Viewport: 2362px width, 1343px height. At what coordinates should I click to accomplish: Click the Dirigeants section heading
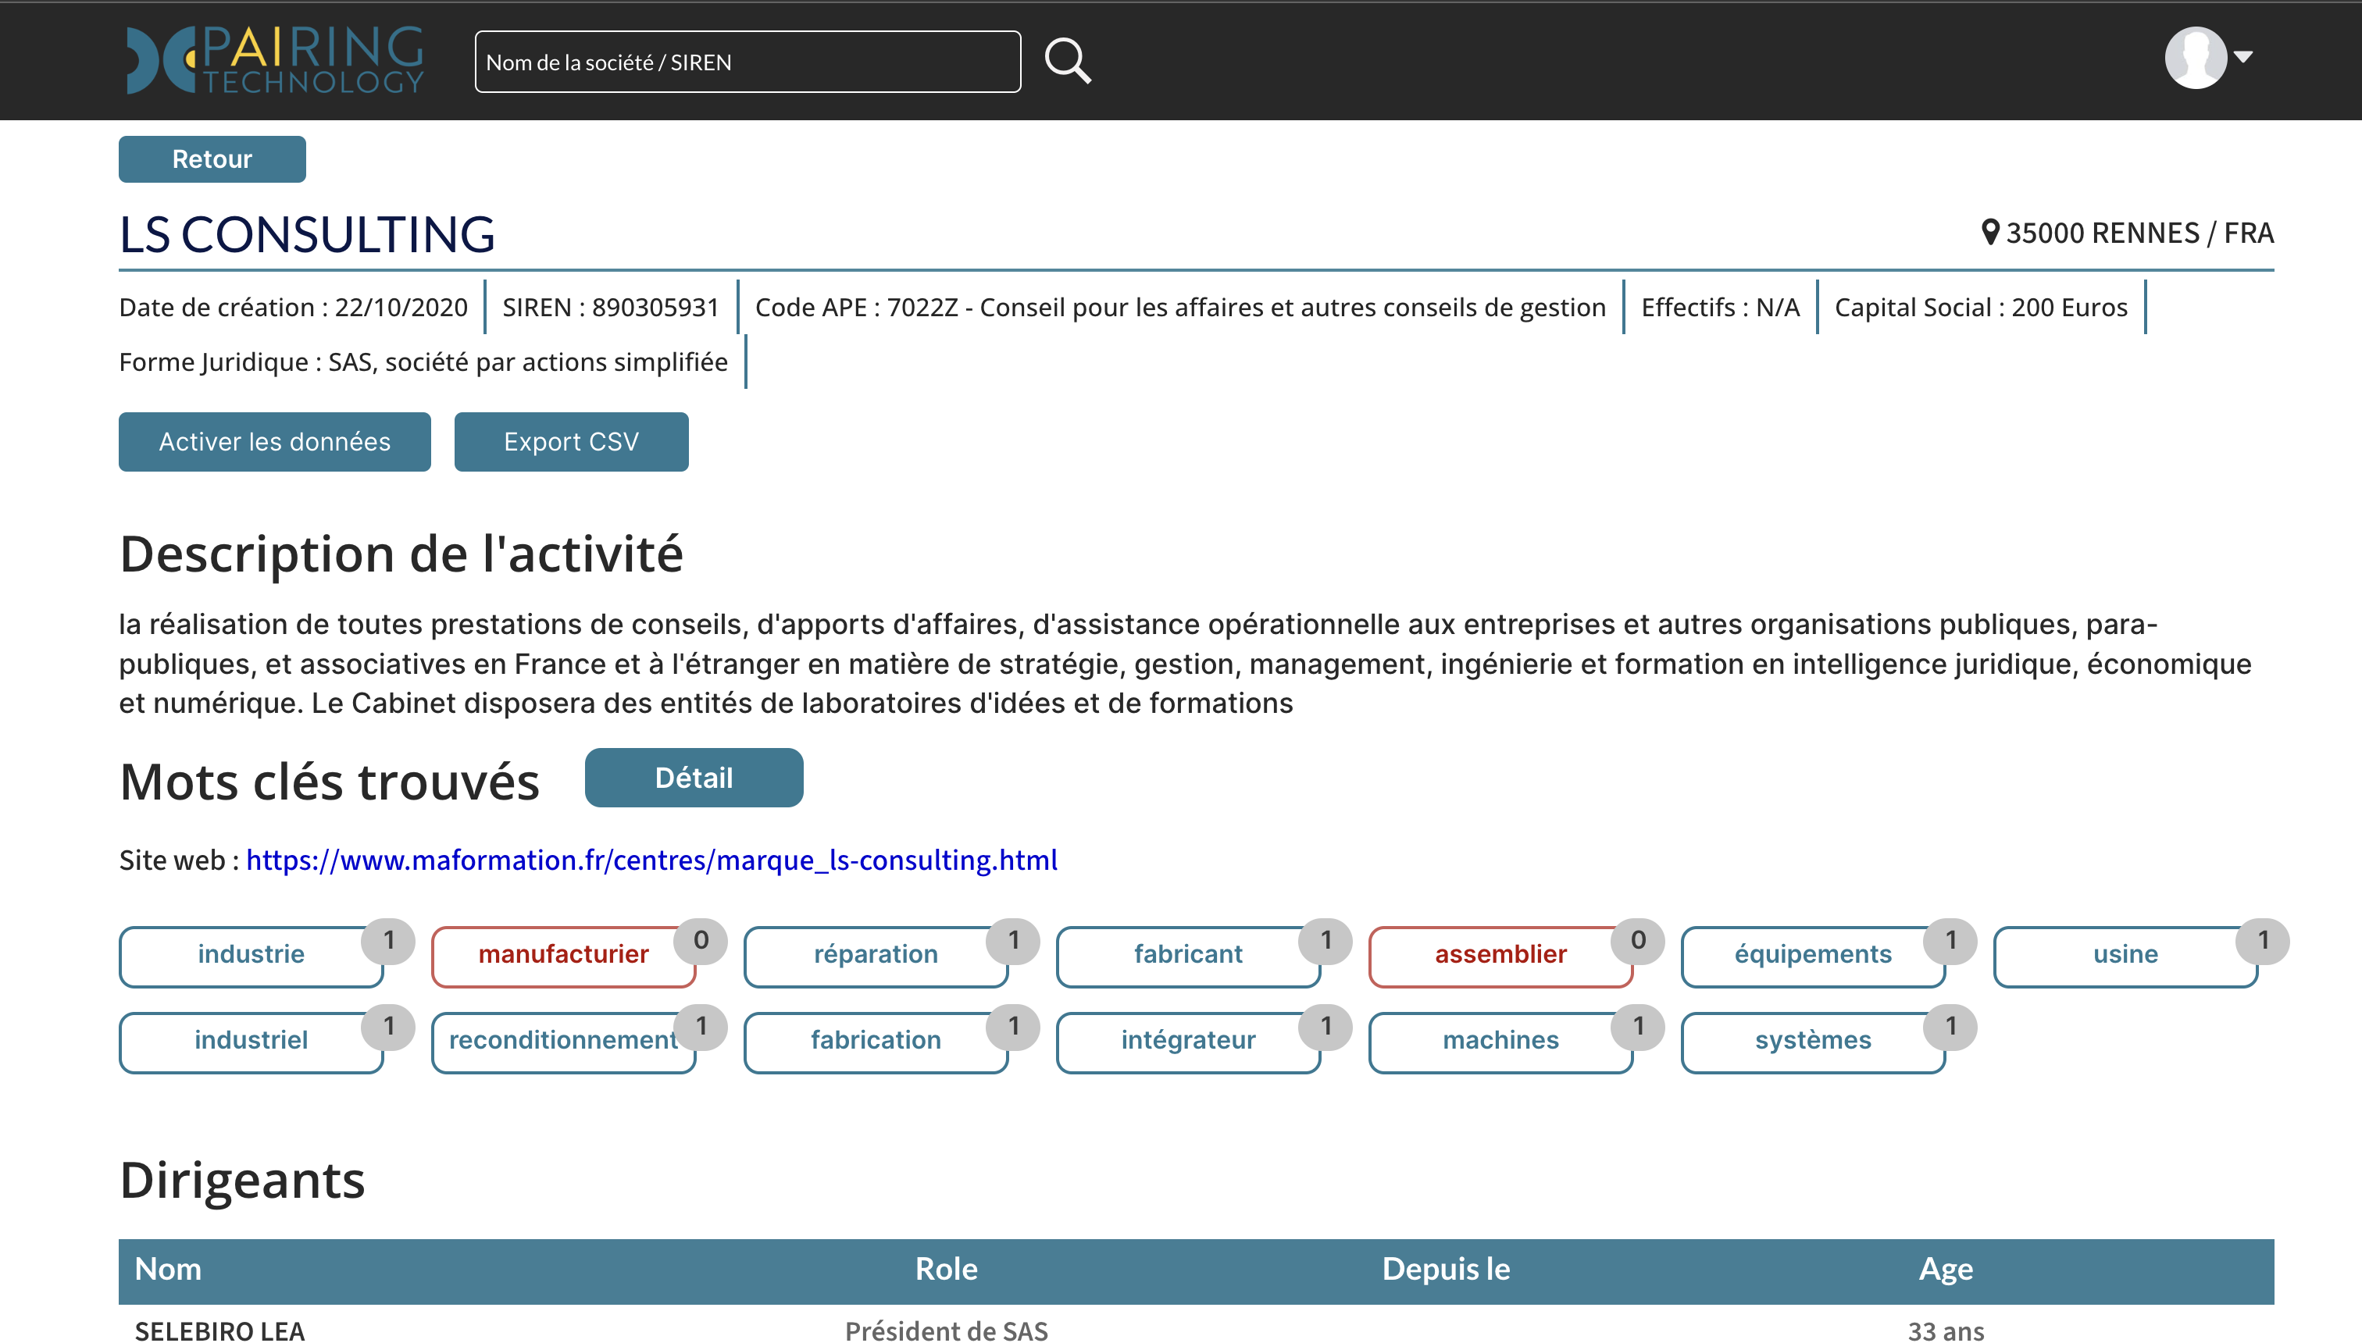tap(243, 1180)
